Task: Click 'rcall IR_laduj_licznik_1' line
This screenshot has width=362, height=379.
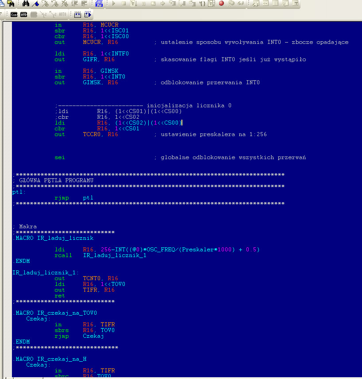Action: tap(100, 255)
